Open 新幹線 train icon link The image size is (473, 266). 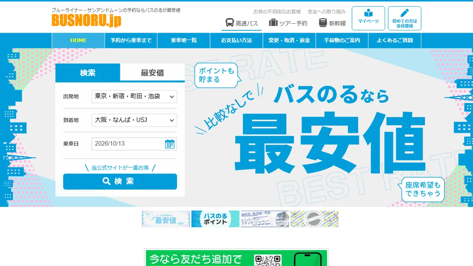pos(332,23)
